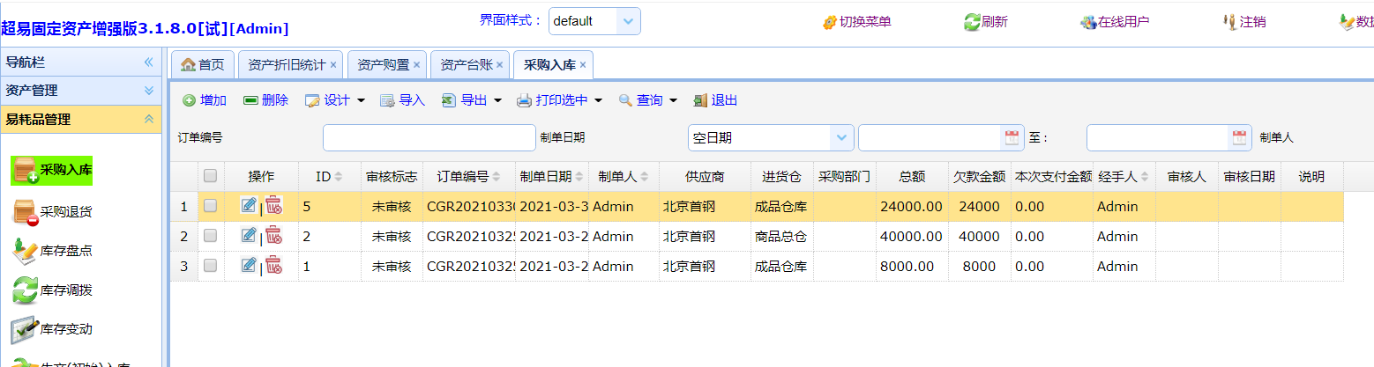This screenshot has width=1374, height=367.
Task: Click the 订单编号 search input field
Action: click(x=416, y=137)
